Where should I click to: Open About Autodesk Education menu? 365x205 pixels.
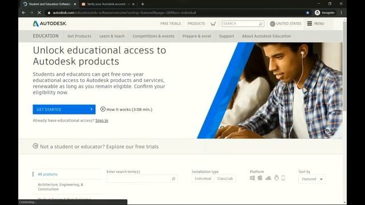266,36
